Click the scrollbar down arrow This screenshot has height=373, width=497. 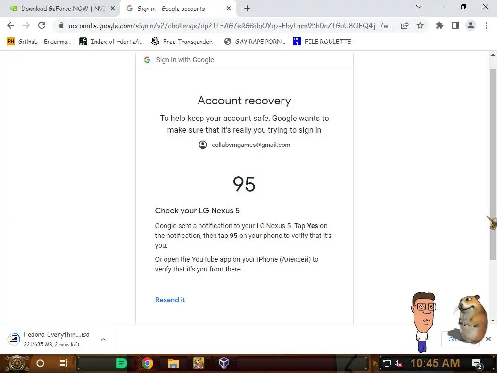point(493,321)
